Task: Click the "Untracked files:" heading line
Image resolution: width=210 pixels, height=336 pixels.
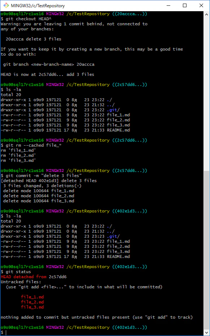Action: pyautogui.click(x=21, y=282)
